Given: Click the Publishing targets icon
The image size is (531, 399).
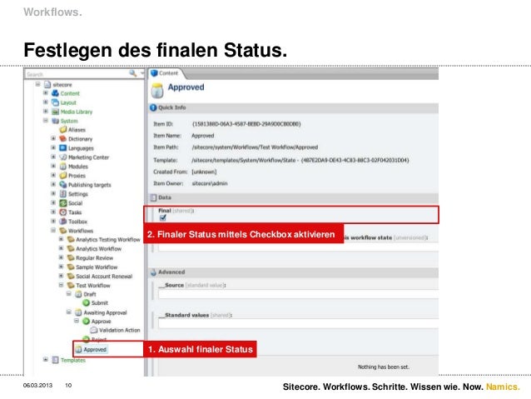Looking at the screenshot, I should tap(63, 184).
